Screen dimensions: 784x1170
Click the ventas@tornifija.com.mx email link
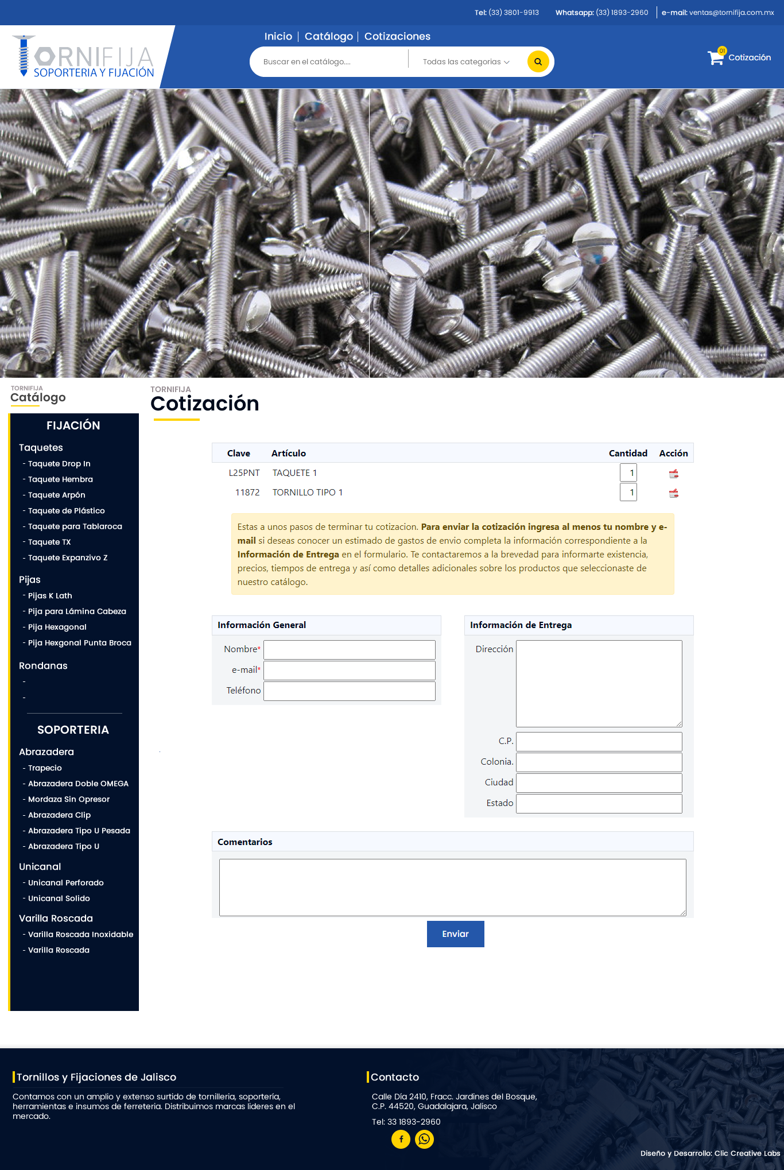pos(731,13)
